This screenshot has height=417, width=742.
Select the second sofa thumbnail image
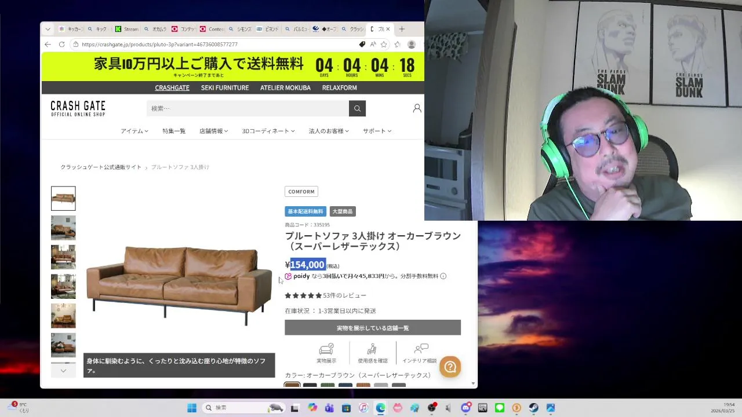point(63,228)
